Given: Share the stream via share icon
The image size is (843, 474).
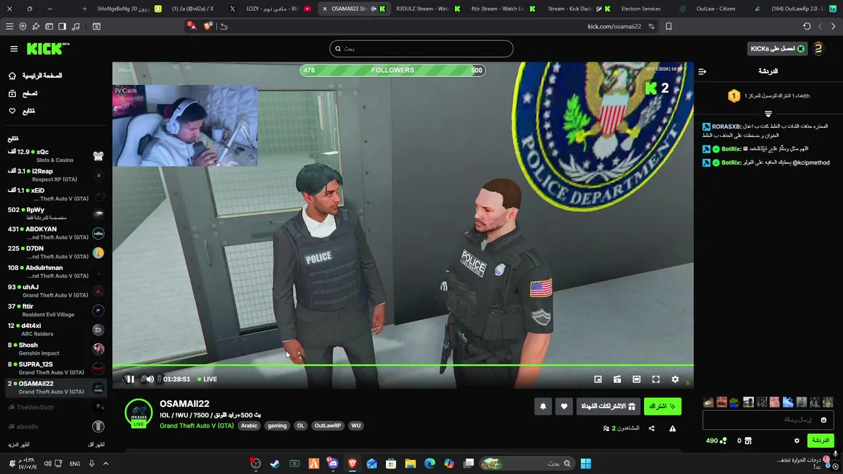Looking at the screenshot, I should point(651,429).
